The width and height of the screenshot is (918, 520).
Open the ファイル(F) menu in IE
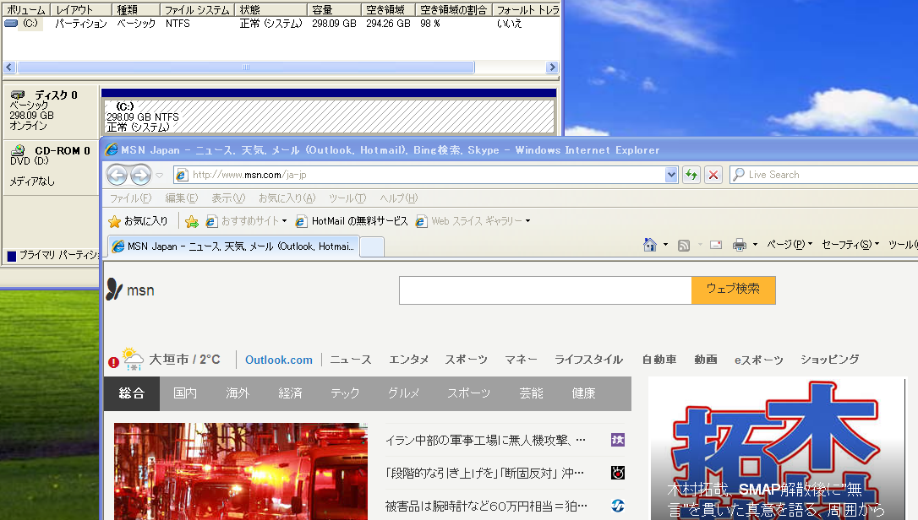coord(130,198)
